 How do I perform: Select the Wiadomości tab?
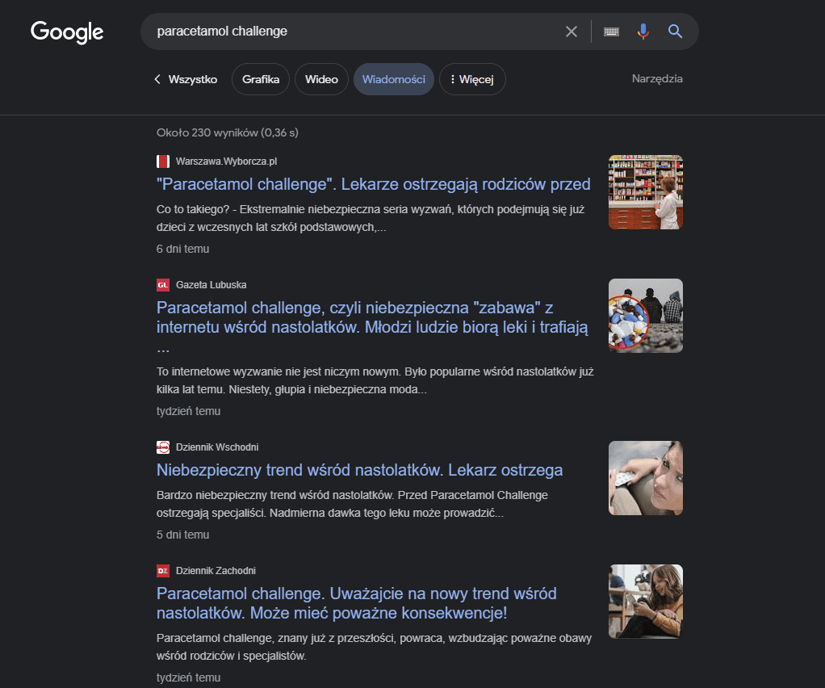(394, 79)
